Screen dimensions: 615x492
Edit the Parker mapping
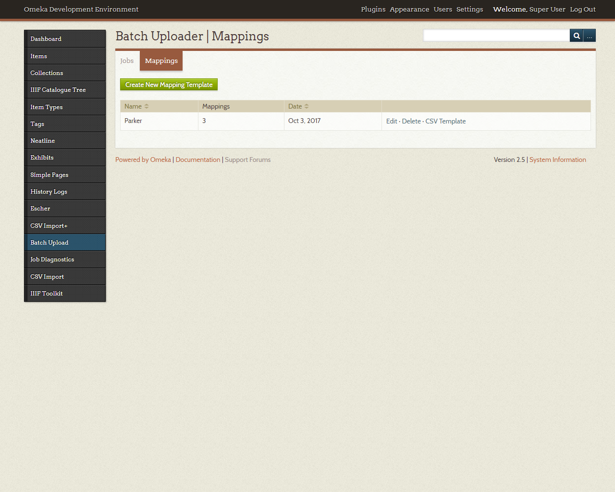[392, 121]
